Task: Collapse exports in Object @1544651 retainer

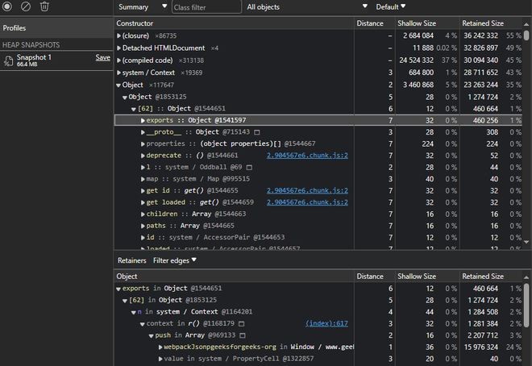Action: click(x=118, y=289)
